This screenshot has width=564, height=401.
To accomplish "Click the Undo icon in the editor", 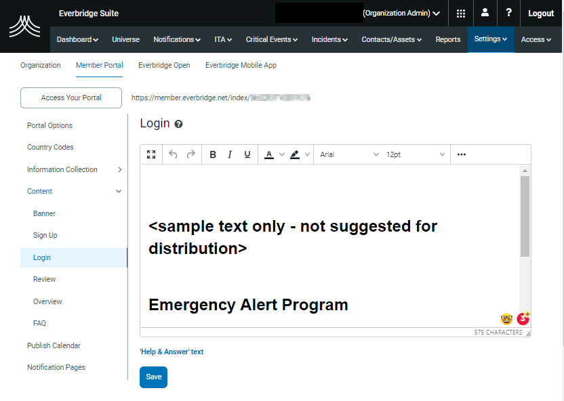I will tap(173, 154).
